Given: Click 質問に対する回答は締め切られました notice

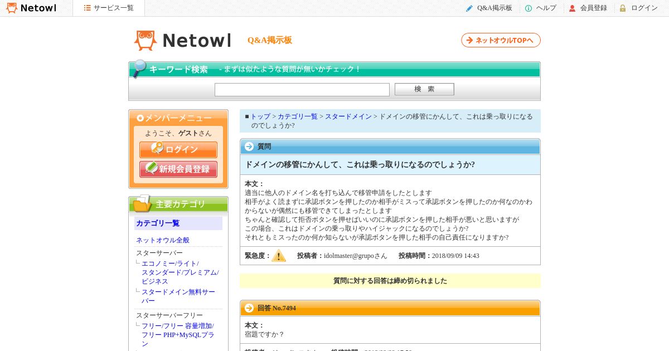Looking at the screenshot, I should click(x=390, y=281).
